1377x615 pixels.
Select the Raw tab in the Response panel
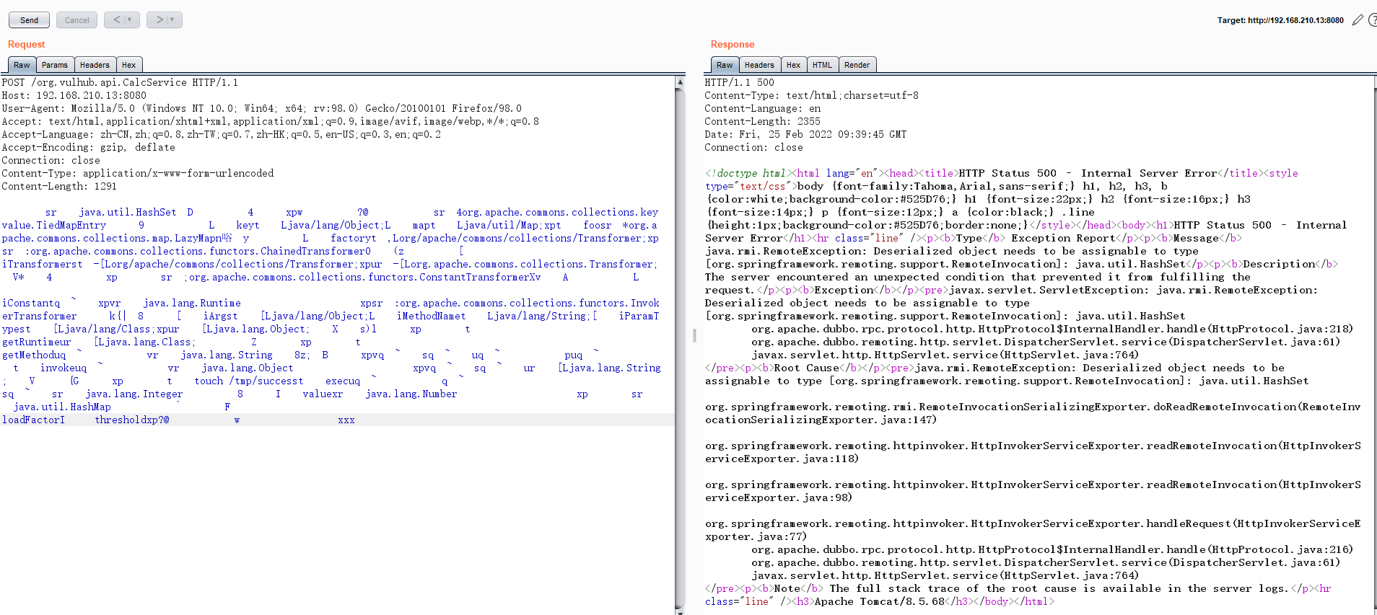(725, 65)
